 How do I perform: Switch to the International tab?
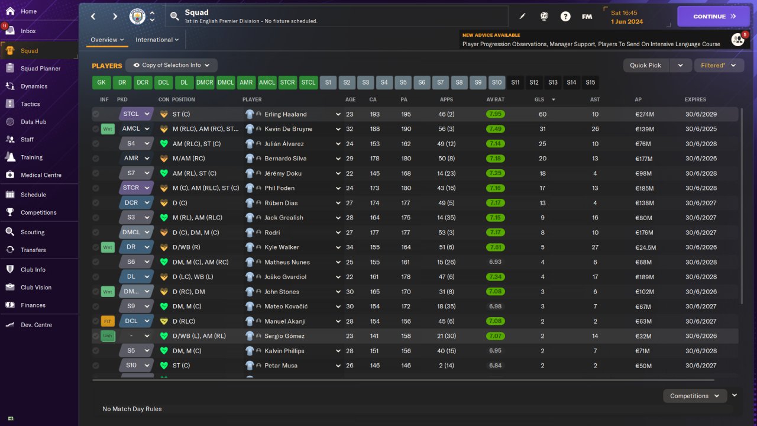157,40
